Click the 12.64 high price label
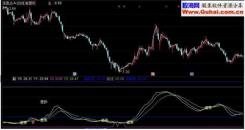The image size is (245, 130). 12,9
